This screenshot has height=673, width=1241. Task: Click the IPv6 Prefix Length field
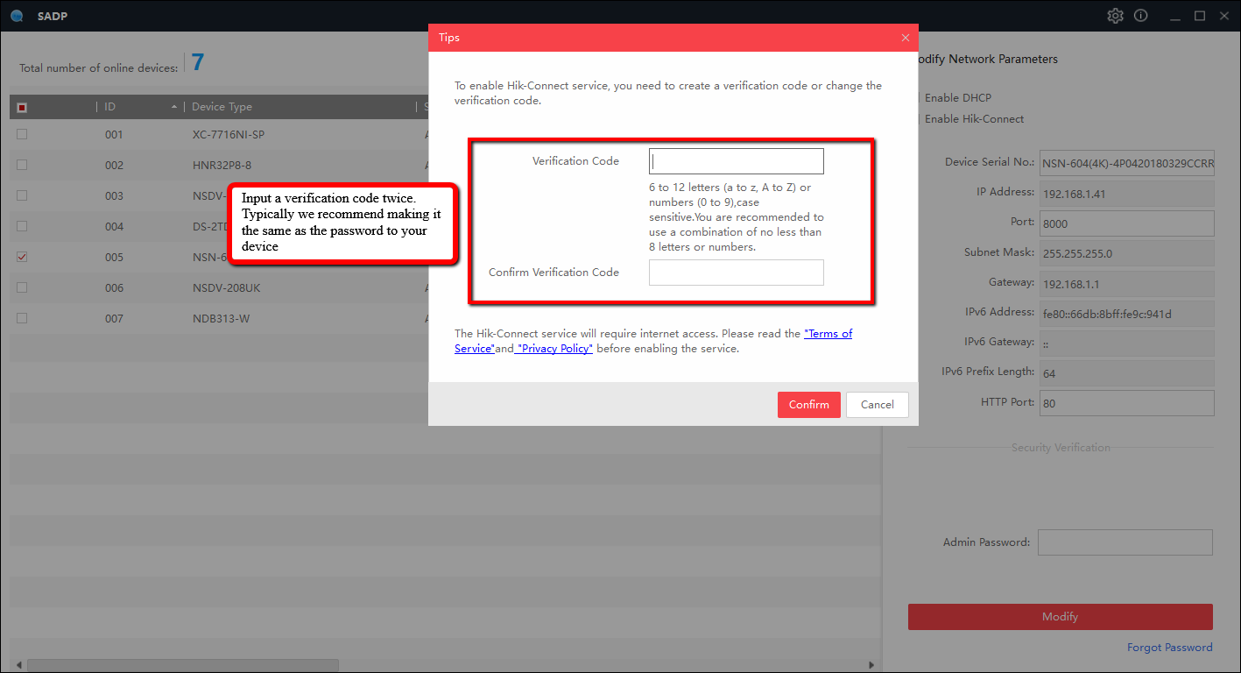click(1126, 373)
